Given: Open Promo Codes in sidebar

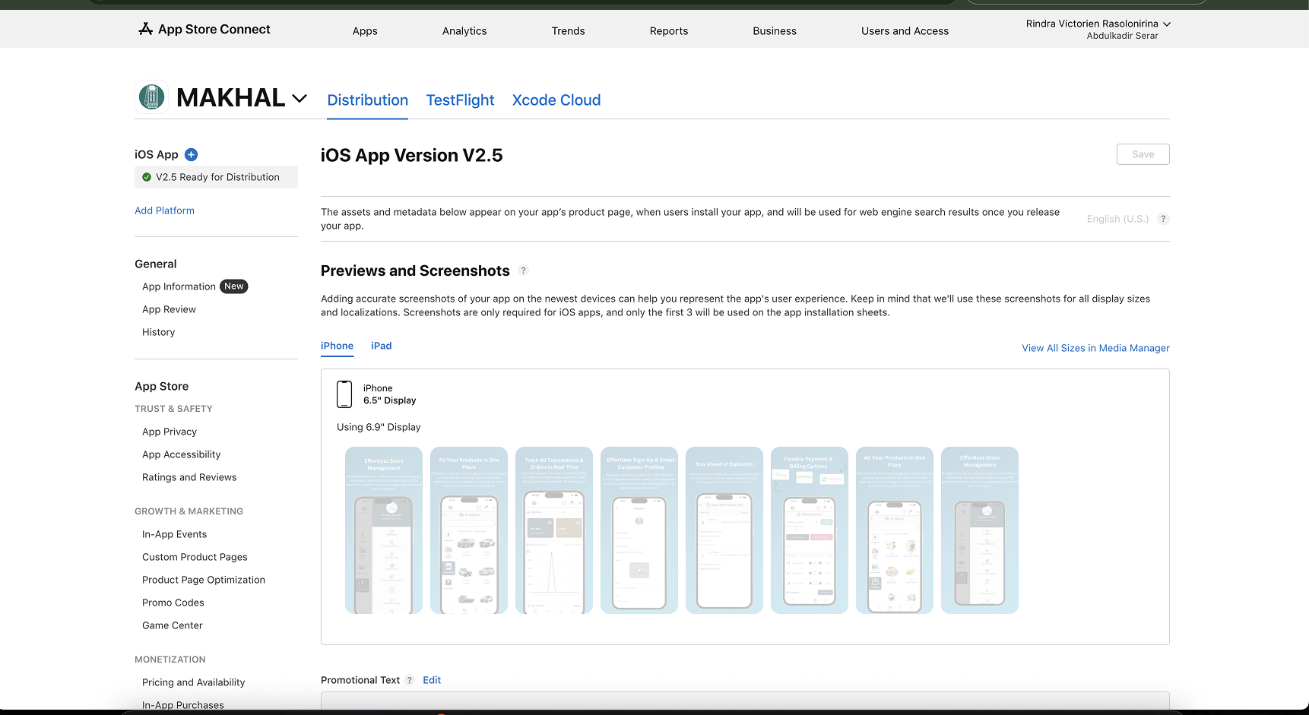Looking at the screenshot, I should [x=173, y=603].
